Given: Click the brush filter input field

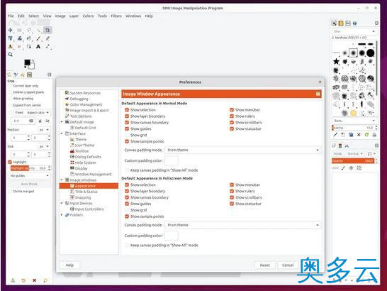Looking at the screenshot, I should pos(354,31).
